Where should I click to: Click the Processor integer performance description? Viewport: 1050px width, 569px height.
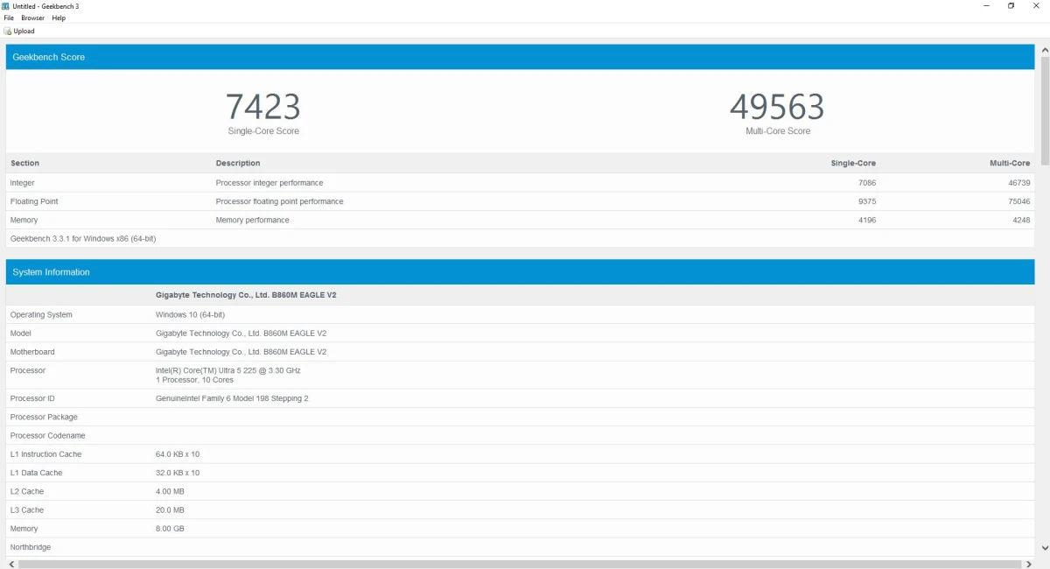point(269,183)
